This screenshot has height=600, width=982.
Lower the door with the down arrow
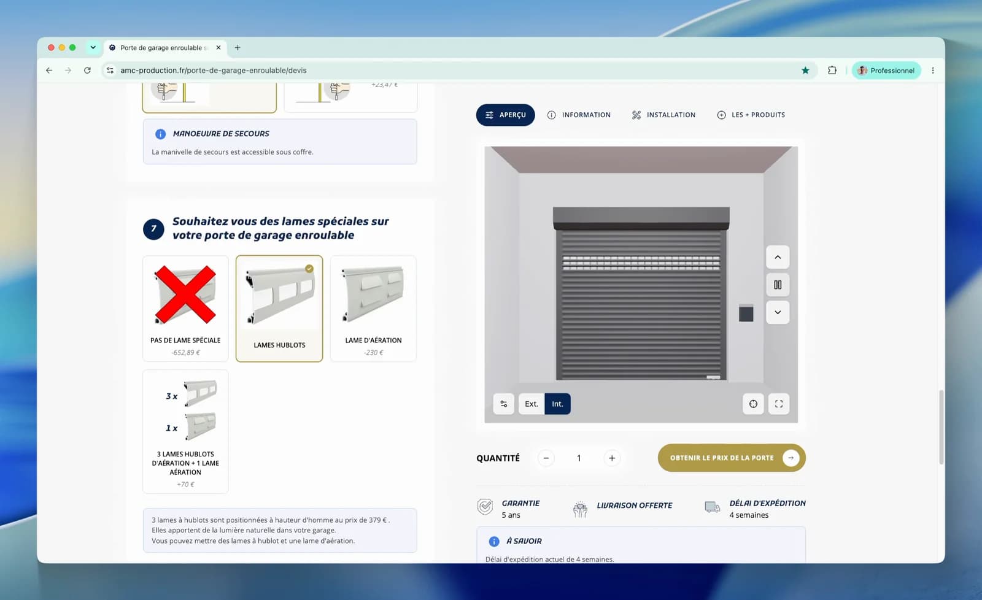coord(778,312)
